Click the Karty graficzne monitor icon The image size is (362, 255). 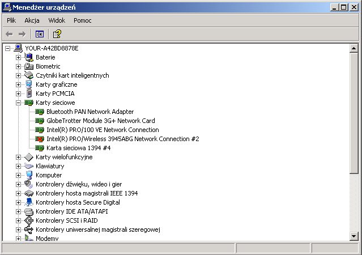coord(29,84)
